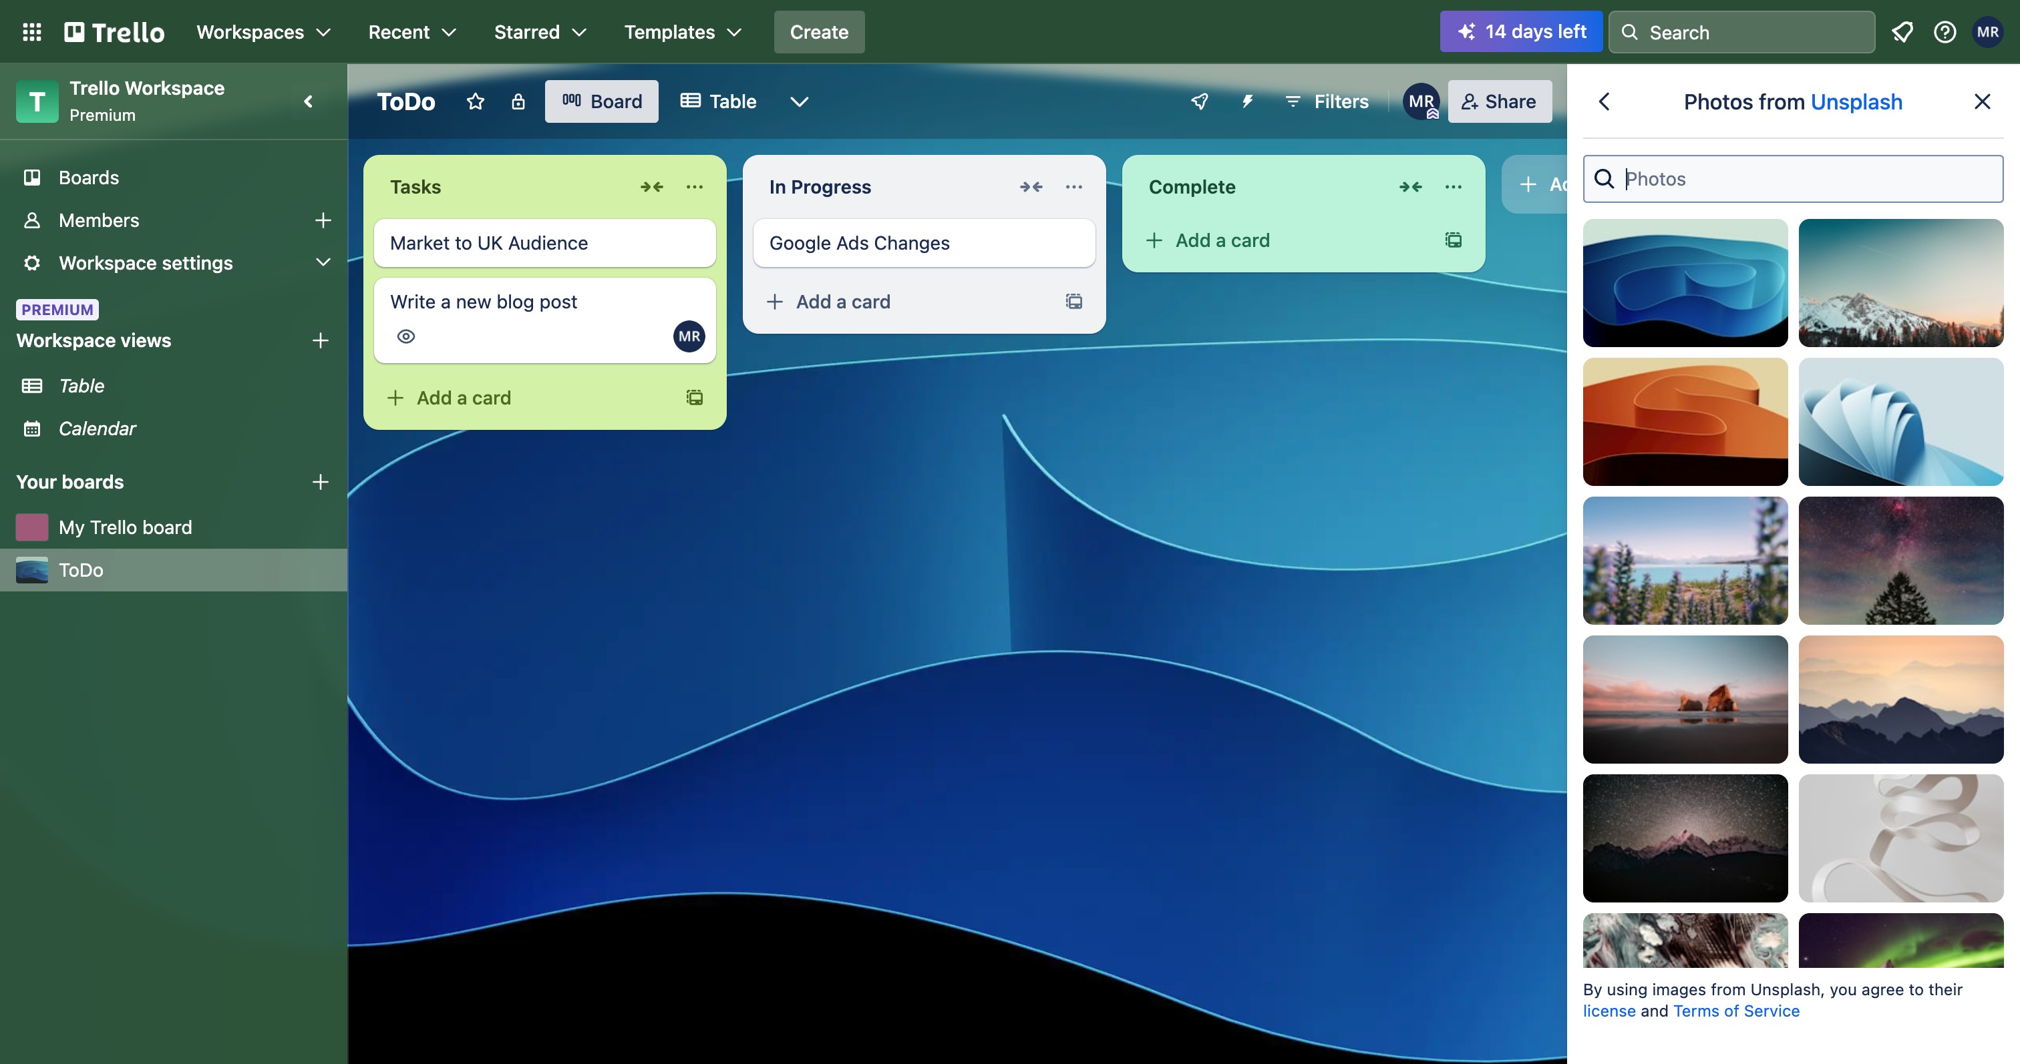
Task: Add a card to Complete list
Action: [1222, 240]
